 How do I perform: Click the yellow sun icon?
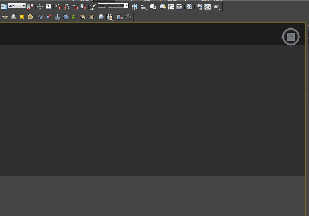click(x=22, y=17)
